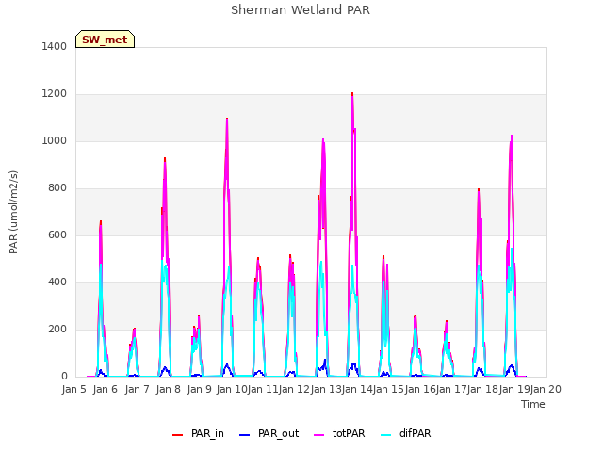The width and height of the screenshot is (603, 452).
Task: Click the 200 y-axis tick value
Action: [57, 329]
